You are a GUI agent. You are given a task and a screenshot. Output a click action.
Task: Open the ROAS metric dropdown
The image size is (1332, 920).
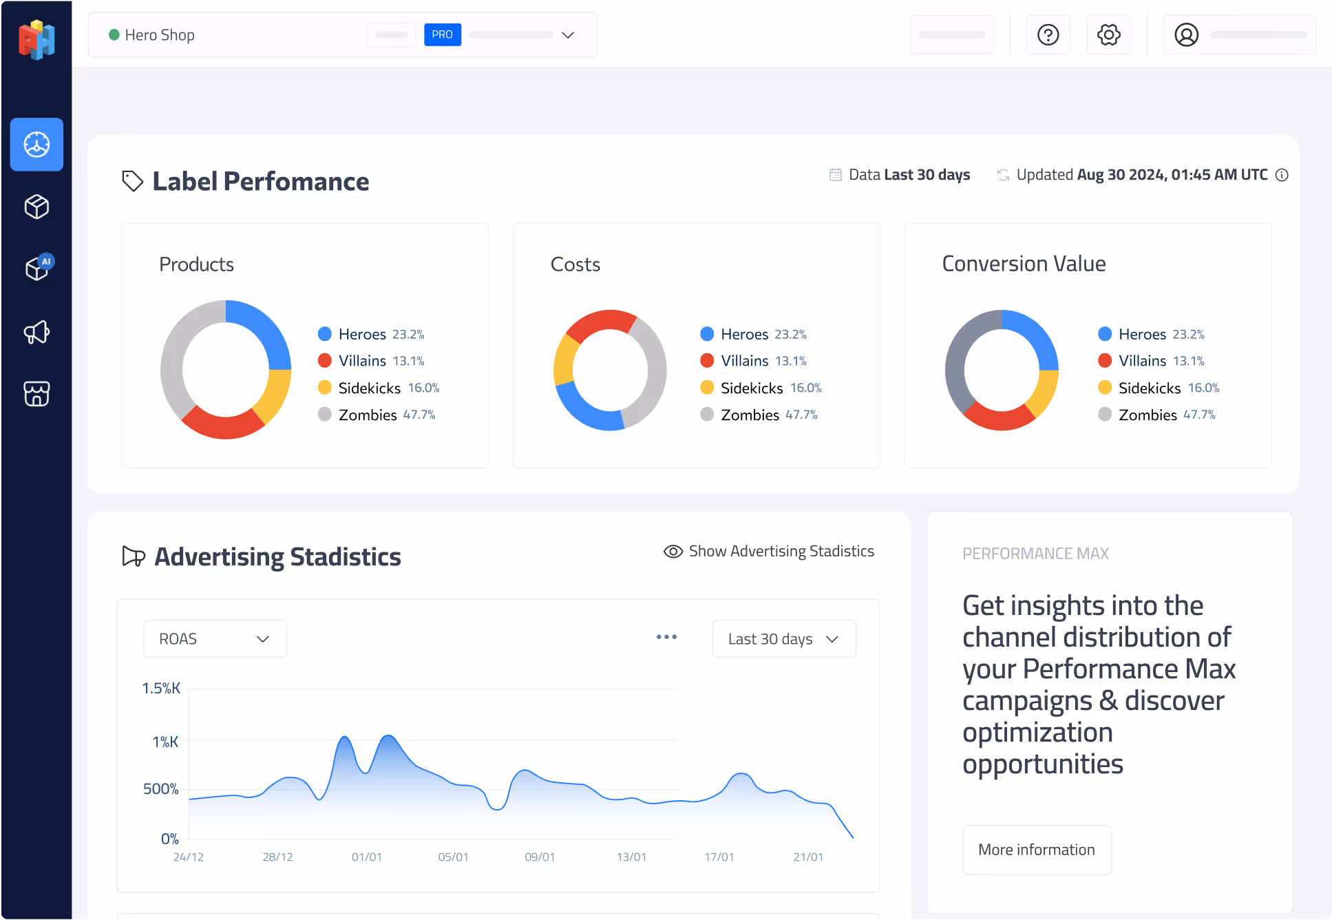(215, 639)
